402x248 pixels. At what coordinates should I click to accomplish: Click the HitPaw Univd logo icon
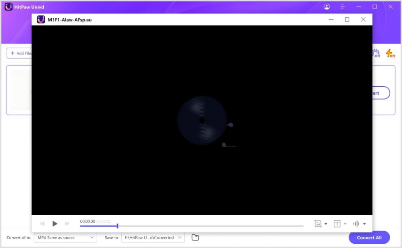(x=8, y=7)
